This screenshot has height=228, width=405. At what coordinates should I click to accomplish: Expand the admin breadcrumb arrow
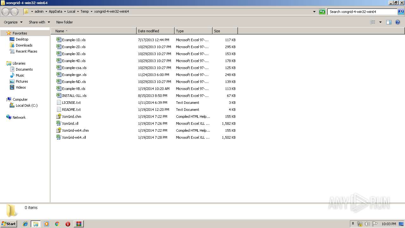[x=46, y=12]
